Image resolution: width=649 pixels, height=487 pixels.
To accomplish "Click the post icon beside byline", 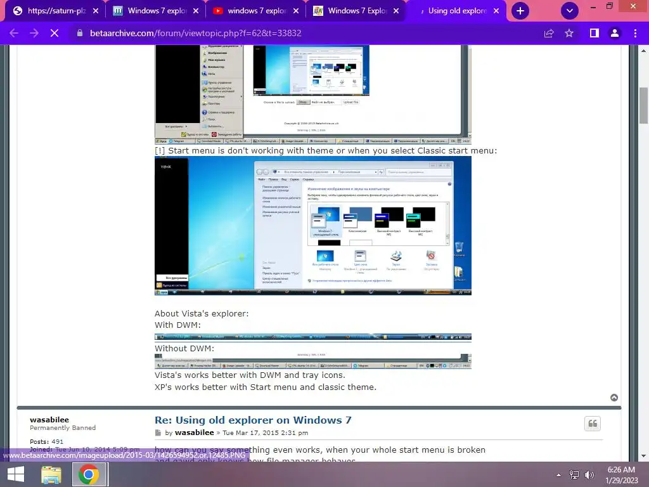I will (x=158, y=432).
